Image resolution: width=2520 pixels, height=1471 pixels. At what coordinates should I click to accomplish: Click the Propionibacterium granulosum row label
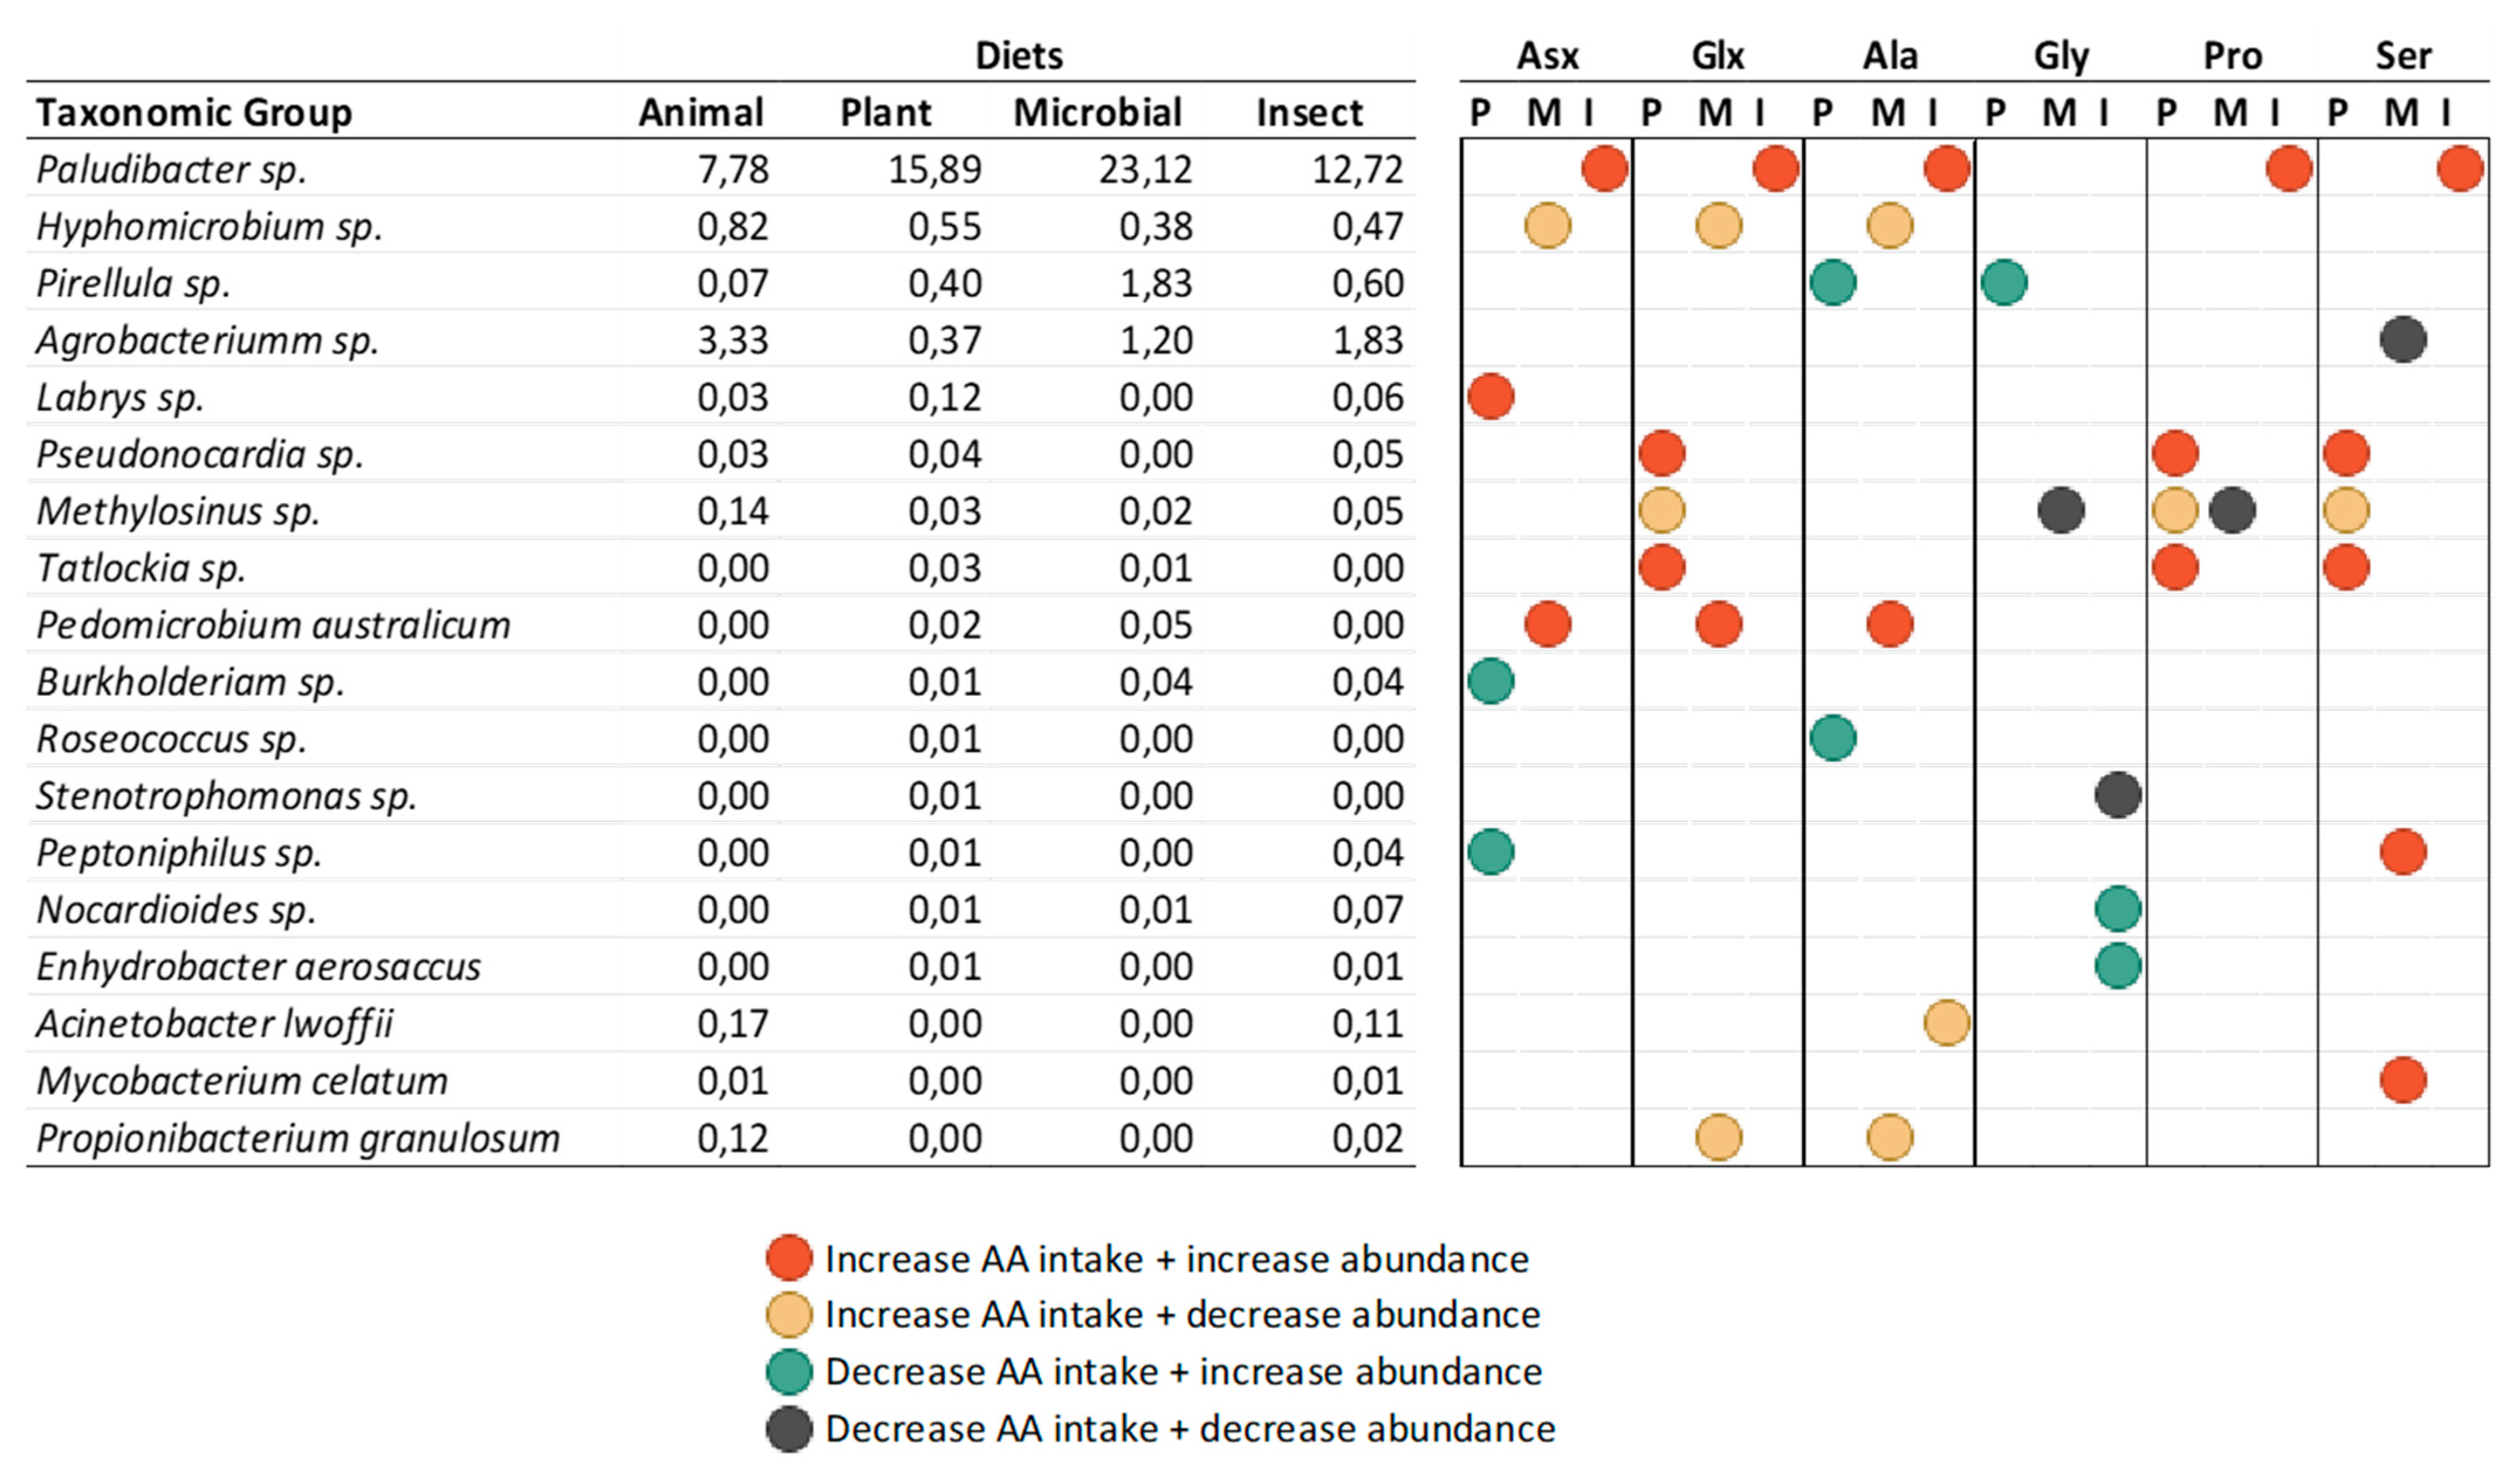point(298,1138)
